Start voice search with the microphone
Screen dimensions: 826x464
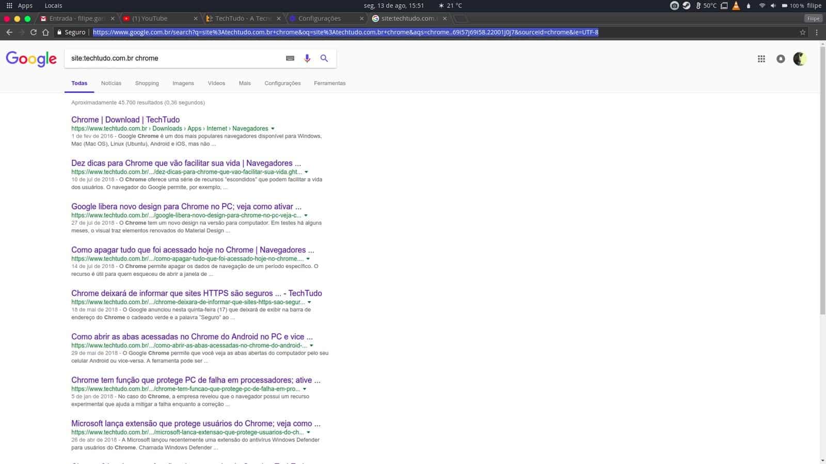(x=307, y=58)
